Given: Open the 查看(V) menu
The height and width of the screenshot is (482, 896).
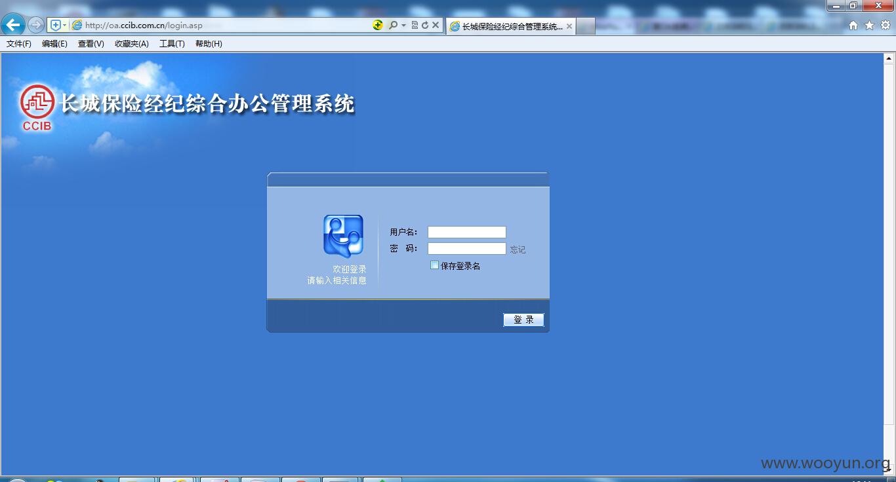Looking at the screenshot, I should coord(91,44).
